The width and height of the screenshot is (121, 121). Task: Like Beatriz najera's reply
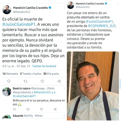[x=41, y=109]
